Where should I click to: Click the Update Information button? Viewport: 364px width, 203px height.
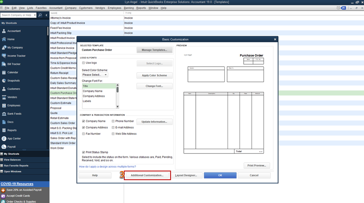tap(154, 122)
